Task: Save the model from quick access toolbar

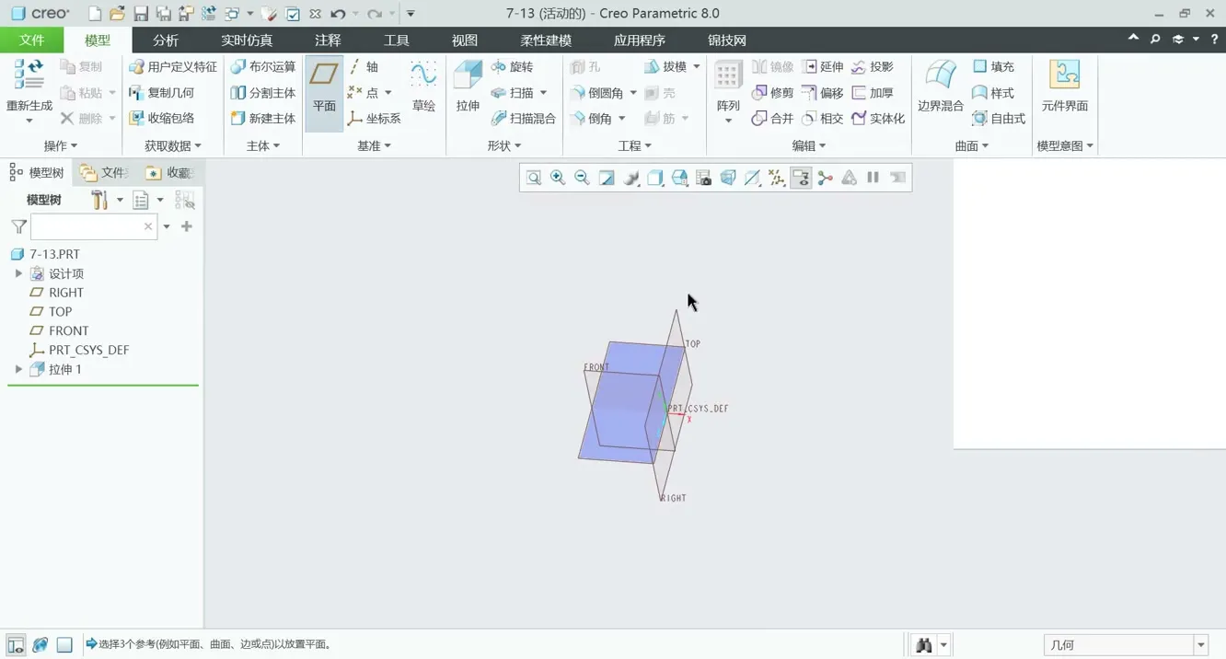Action: (141, 14)
